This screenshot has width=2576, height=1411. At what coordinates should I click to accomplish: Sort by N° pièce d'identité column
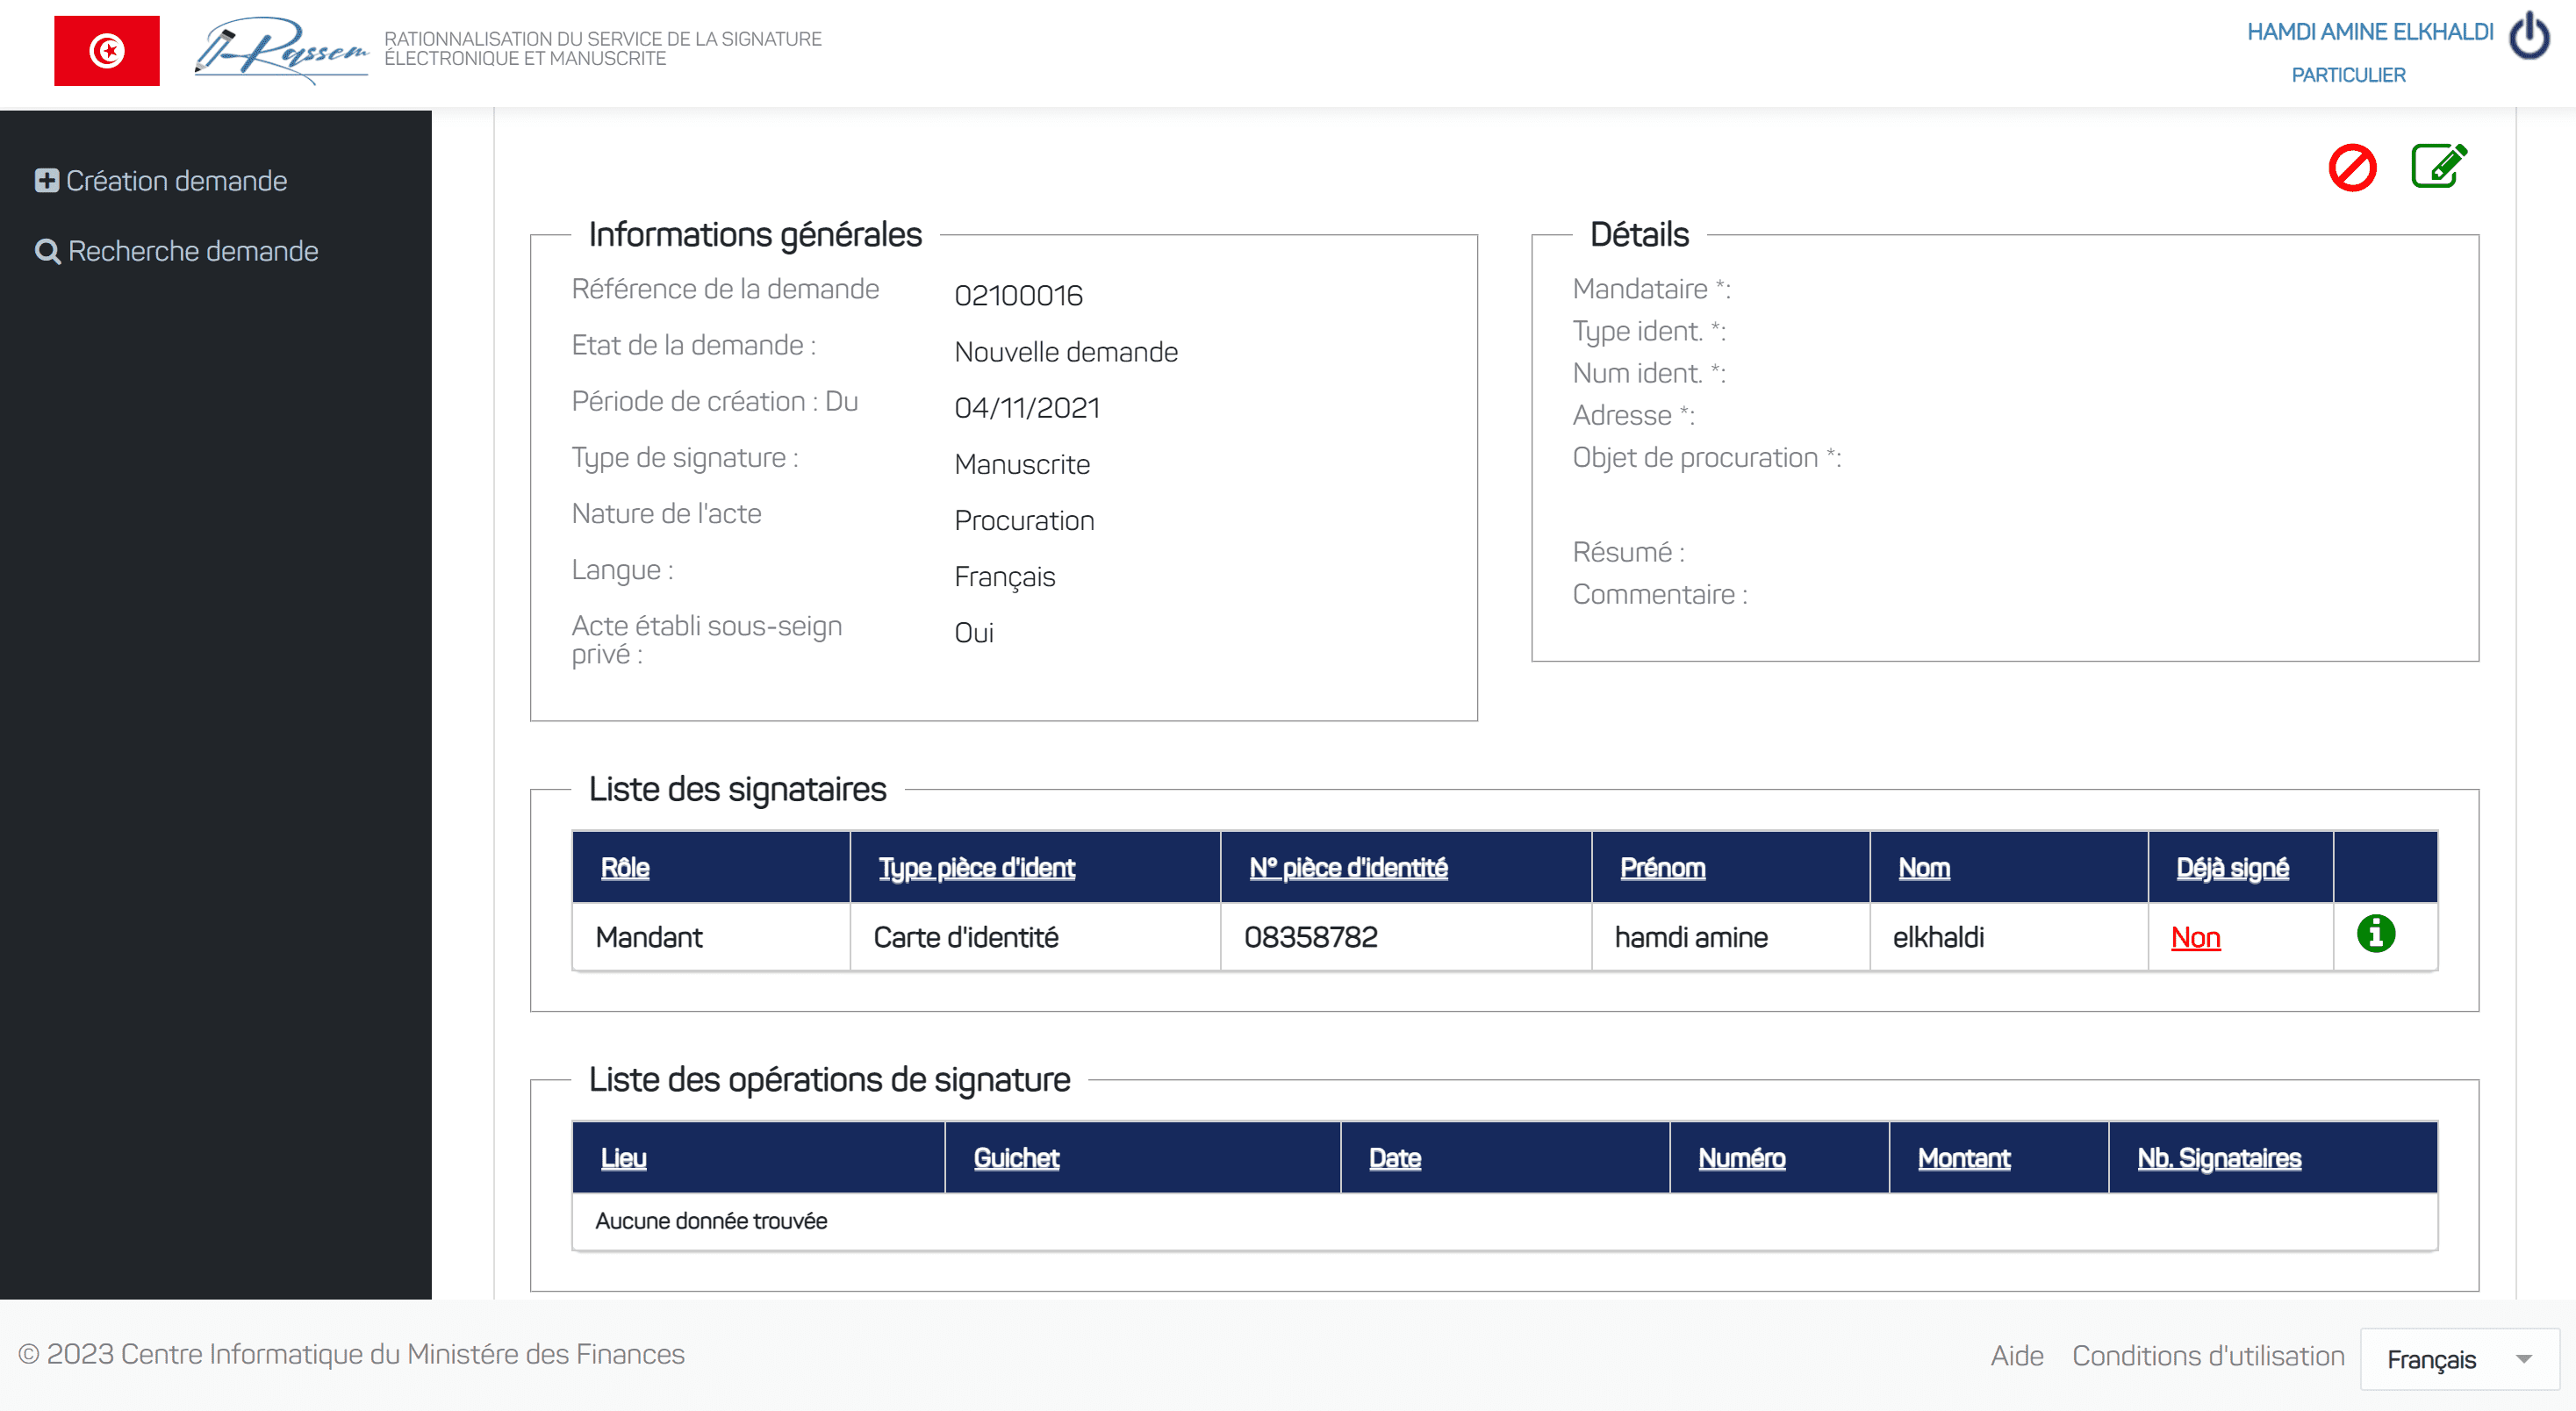pyautogui.click(x=1348, y=868)
